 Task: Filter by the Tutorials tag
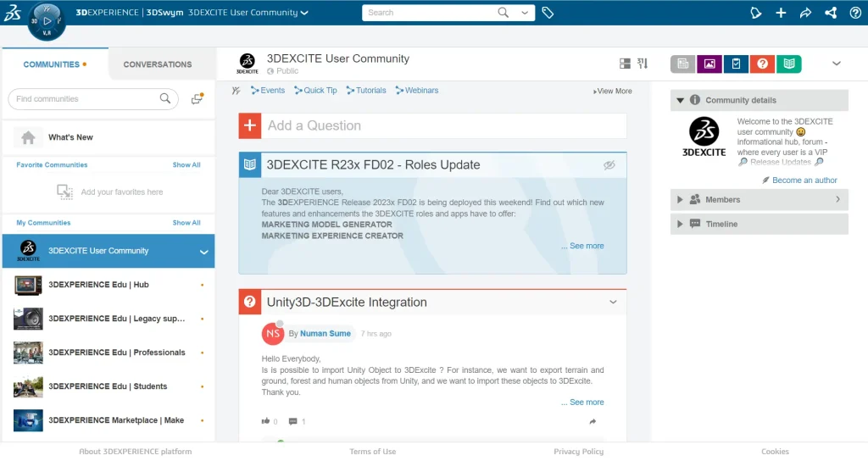pyautogui.click(x=366, y=90)
